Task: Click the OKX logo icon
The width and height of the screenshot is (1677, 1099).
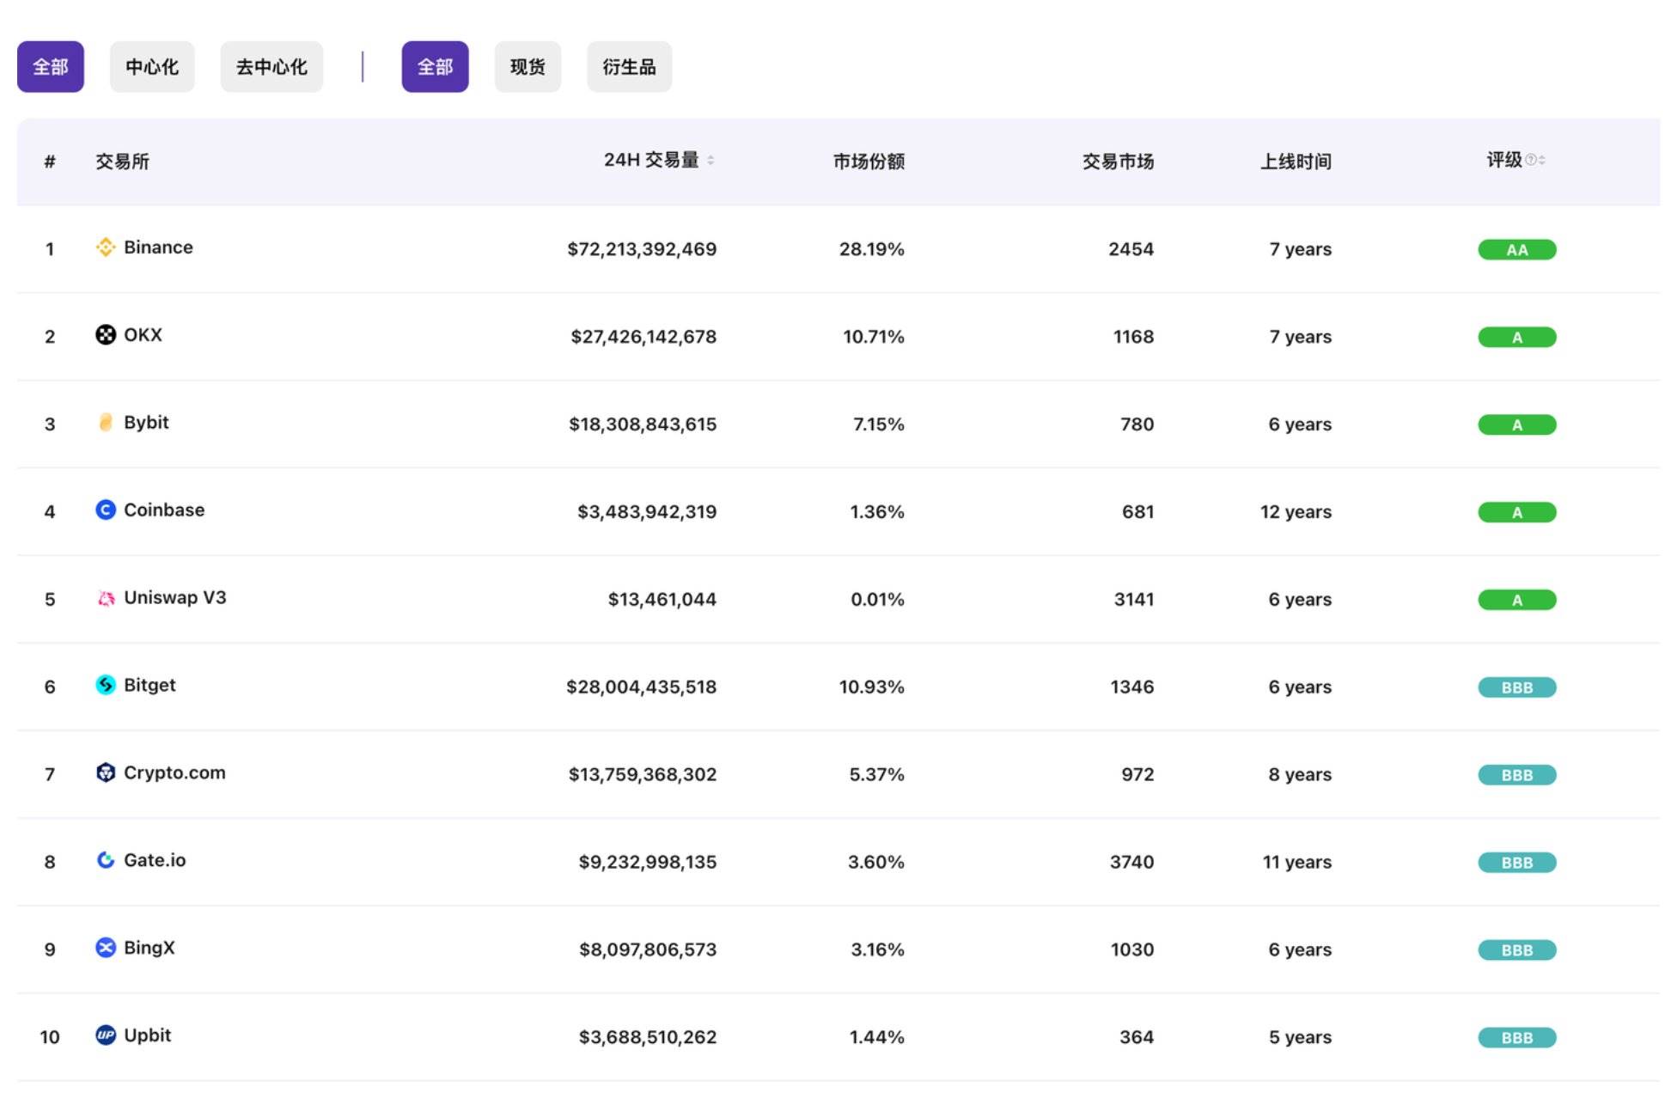Action: [x=106, y=335]
